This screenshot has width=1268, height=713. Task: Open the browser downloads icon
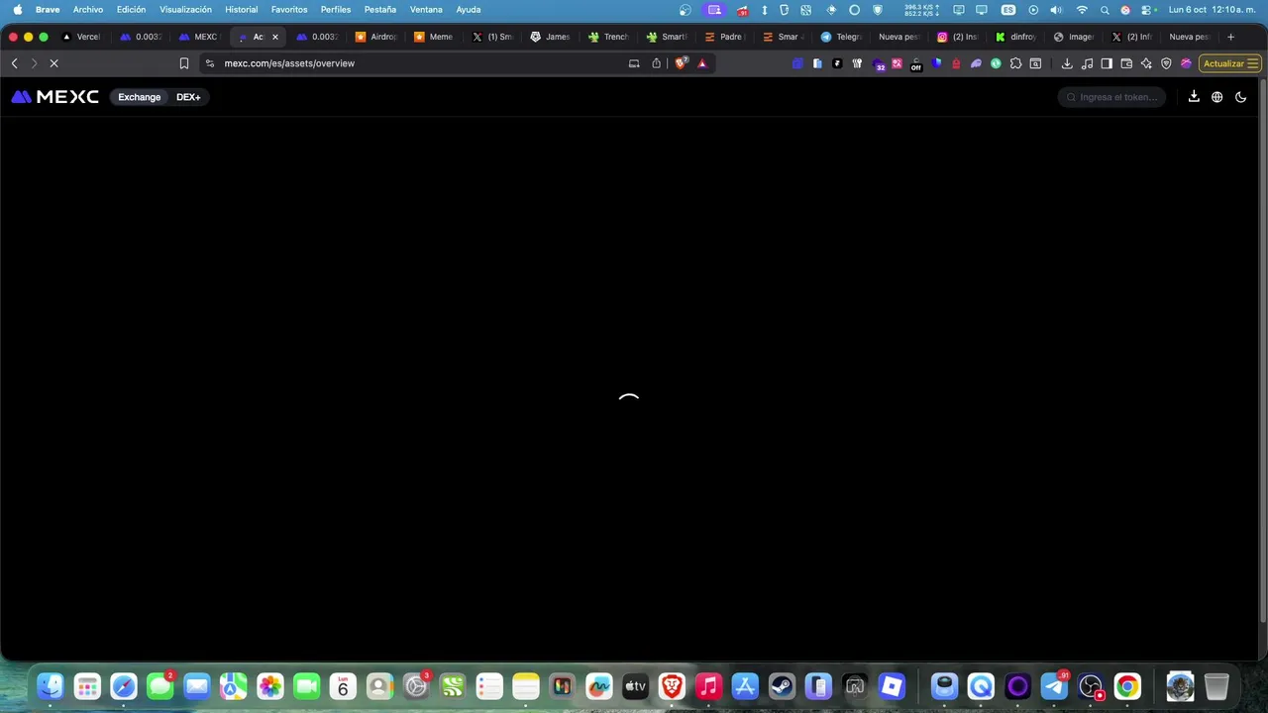click(1067, 63)
